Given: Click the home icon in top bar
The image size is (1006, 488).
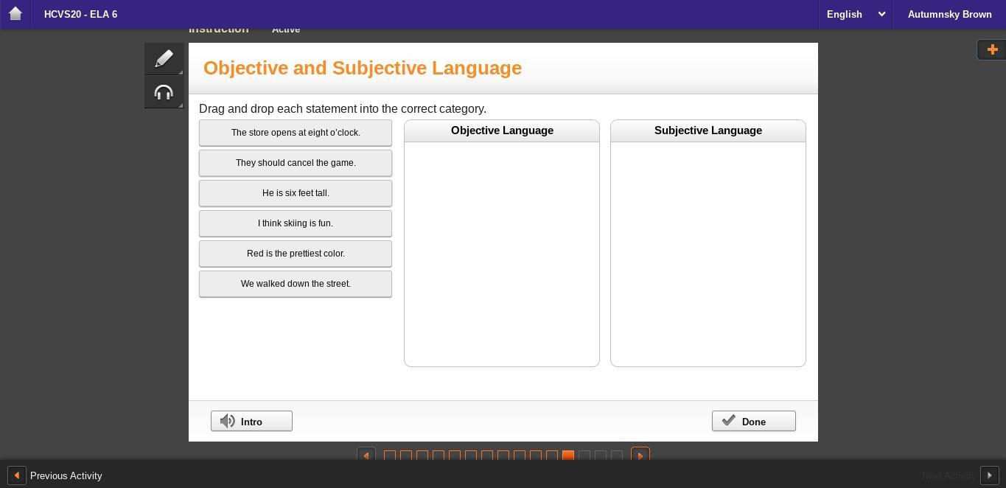Looking at the screenshot, I should pyautogui.click(x=15, y=14).
